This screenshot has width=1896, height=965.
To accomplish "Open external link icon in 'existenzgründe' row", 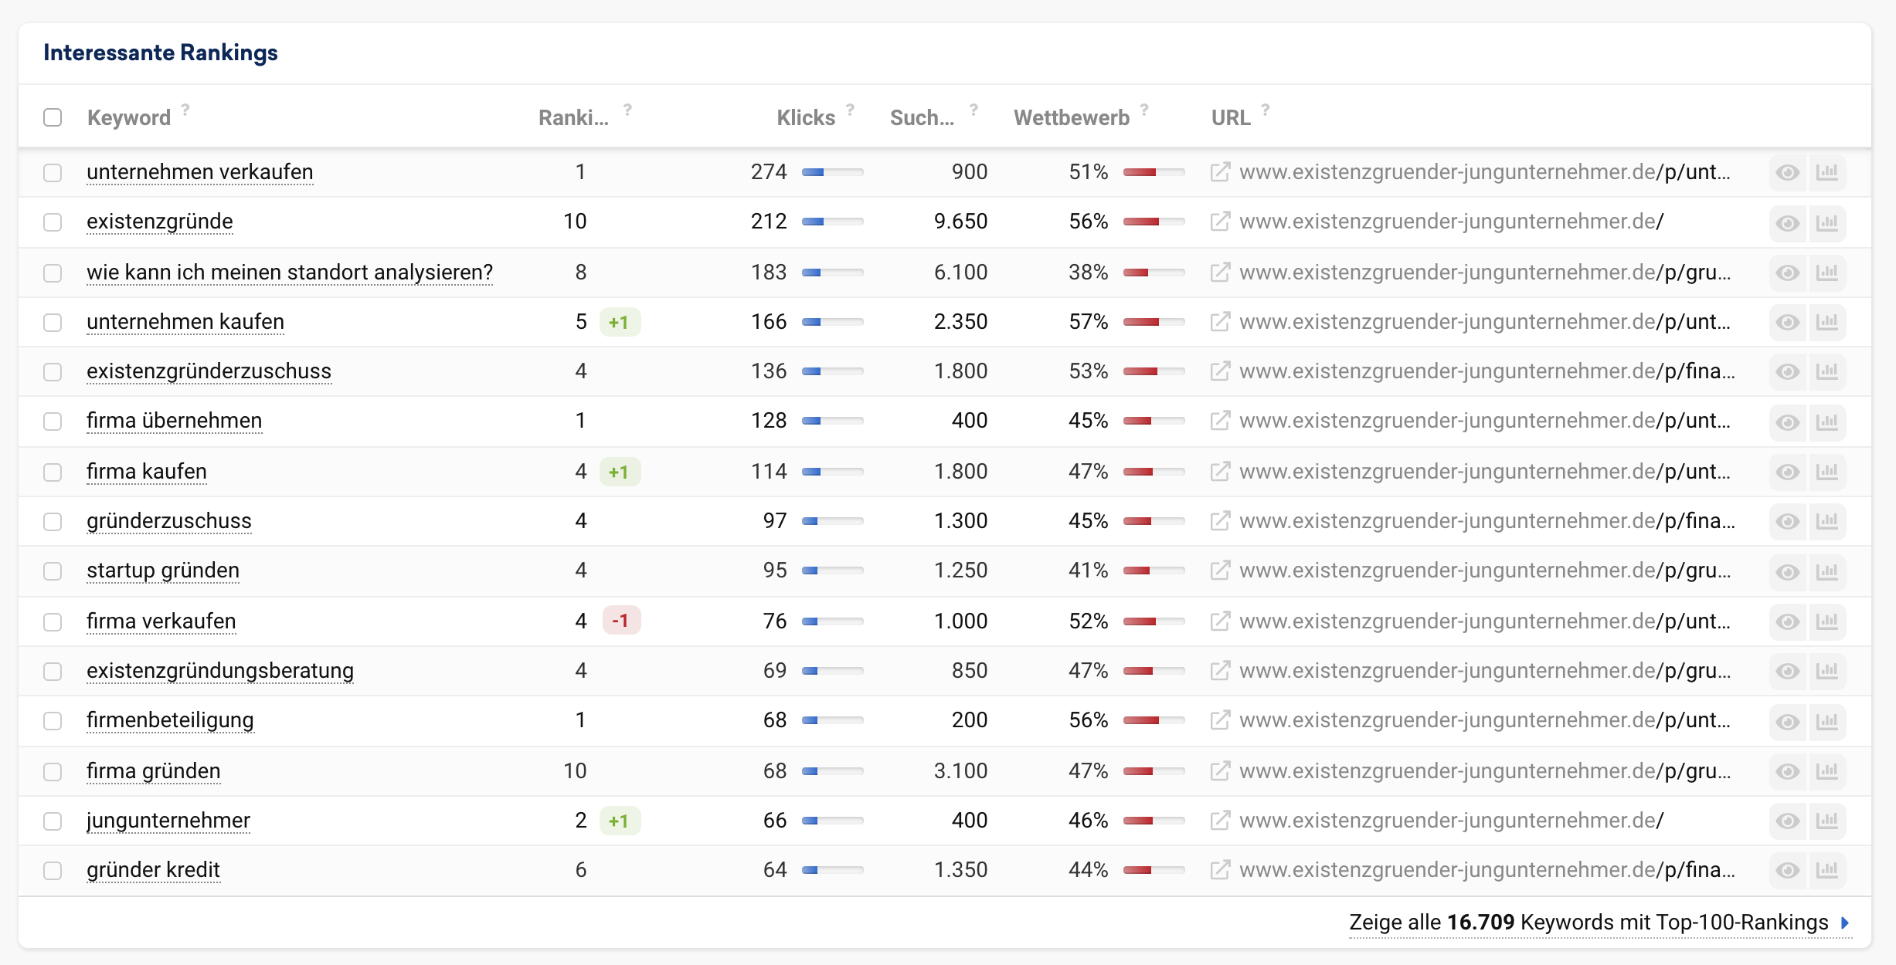I will click(1219, 222).
